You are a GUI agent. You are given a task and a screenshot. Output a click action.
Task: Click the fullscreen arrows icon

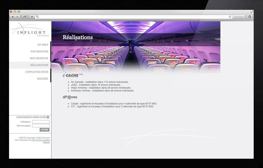point(251,12)
